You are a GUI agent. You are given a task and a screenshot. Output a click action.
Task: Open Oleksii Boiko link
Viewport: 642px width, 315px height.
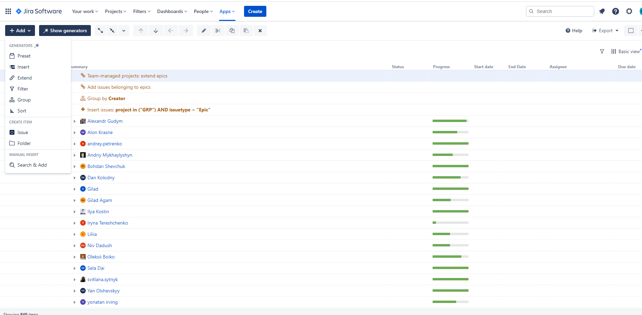click(101, 257)
